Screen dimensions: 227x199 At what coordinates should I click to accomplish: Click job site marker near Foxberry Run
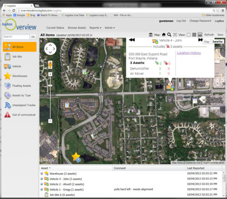85,72
